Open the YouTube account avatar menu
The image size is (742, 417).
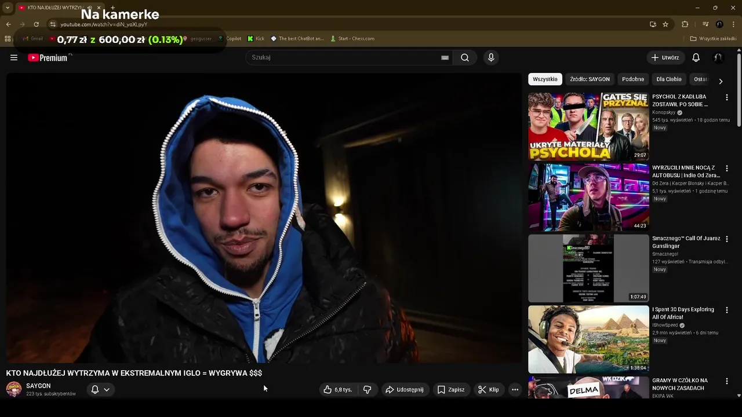click(x=718, y=57)
